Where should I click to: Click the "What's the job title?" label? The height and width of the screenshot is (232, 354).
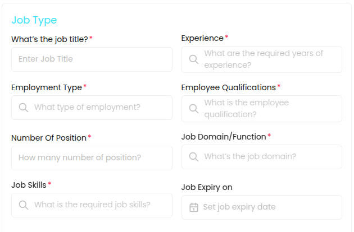[49, 39]
